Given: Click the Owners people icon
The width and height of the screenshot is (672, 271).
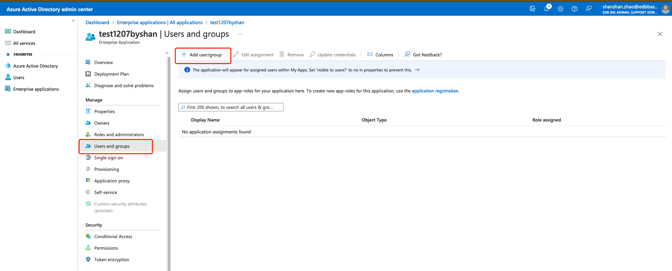Looking at the screenshot, I should click(x=88, y=123).
